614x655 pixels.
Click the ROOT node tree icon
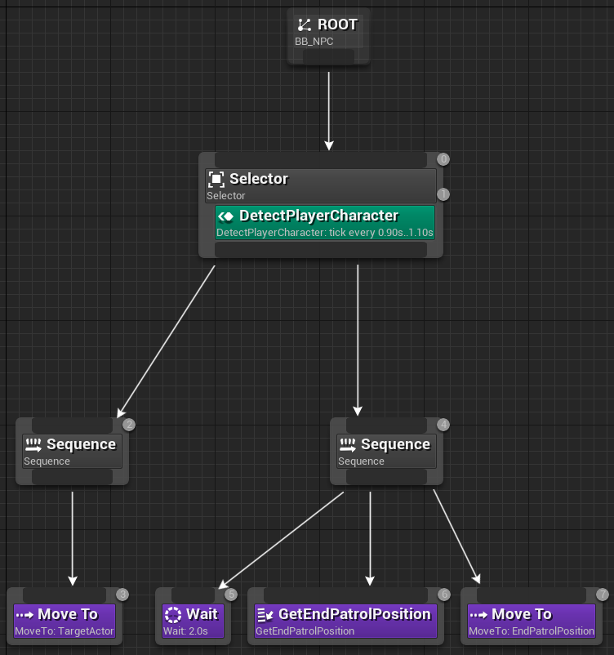[304, 25]
